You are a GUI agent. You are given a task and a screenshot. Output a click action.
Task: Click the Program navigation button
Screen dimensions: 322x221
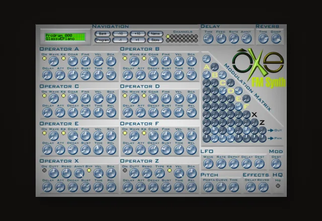click(x=103, y=40)
